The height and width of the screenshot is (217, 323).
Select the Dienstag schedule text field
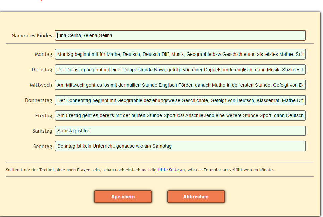tap(180, 70)
